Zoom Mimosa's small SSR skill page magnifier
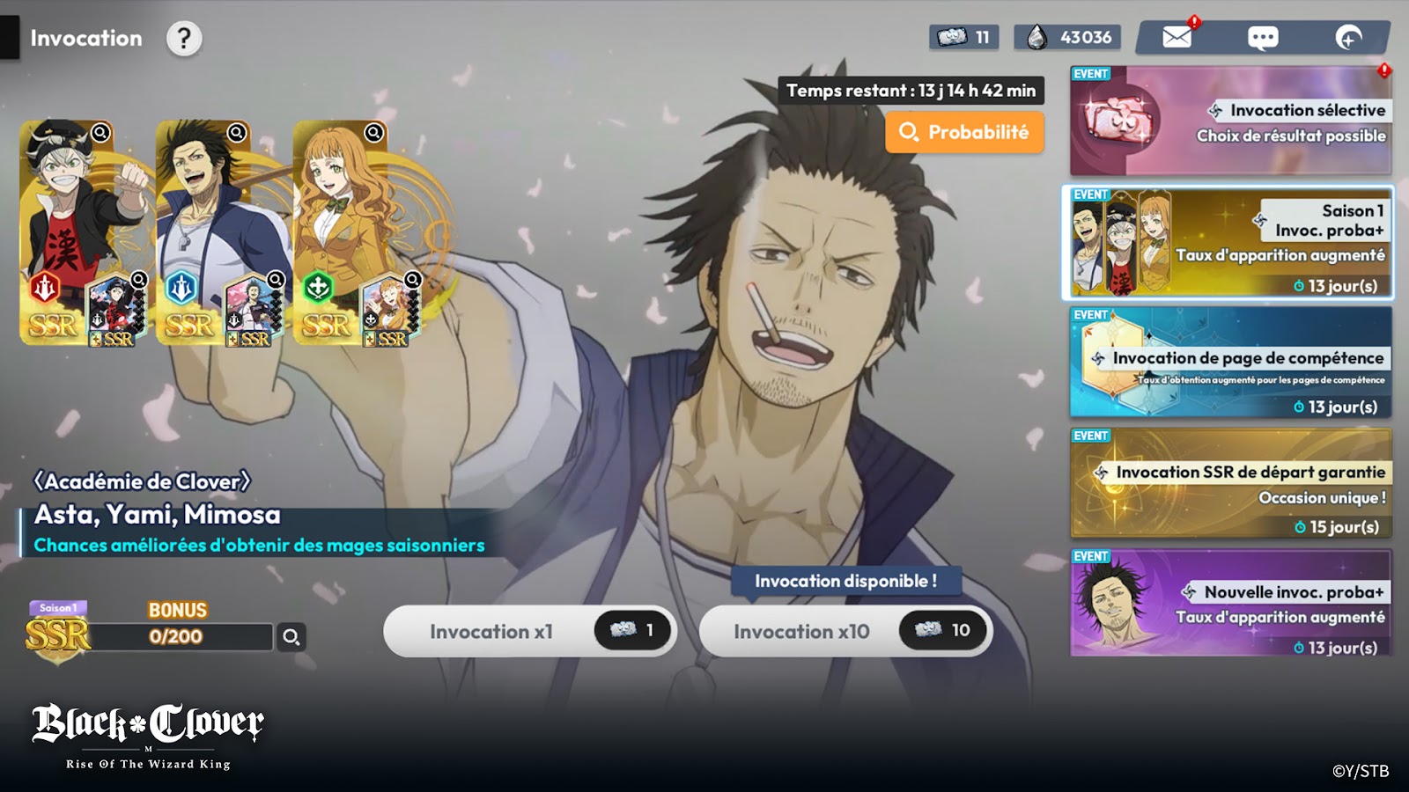 pyautogui.click(x=412, y=280)
